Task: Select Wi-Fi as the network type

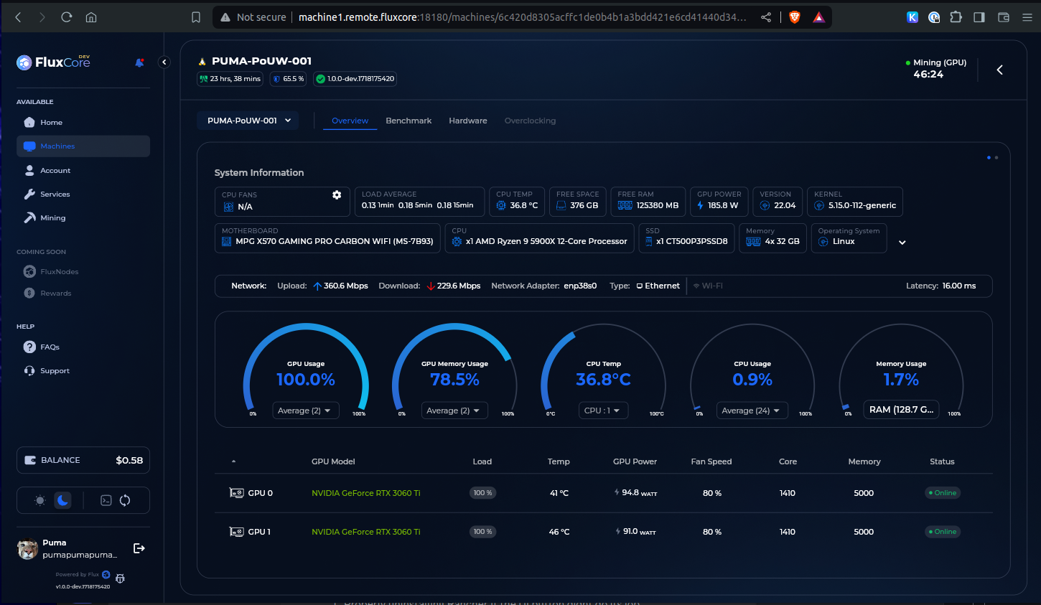Action: 708,286
